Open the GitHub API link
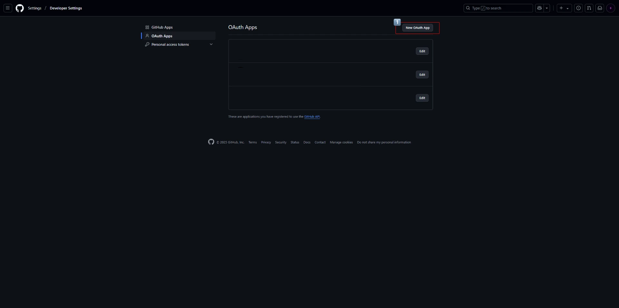619x308 pixels. point(312,117)
